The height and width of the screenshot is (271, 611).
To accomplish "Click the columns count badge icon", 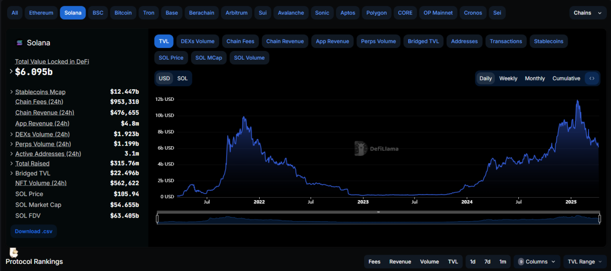I will 521,262.
